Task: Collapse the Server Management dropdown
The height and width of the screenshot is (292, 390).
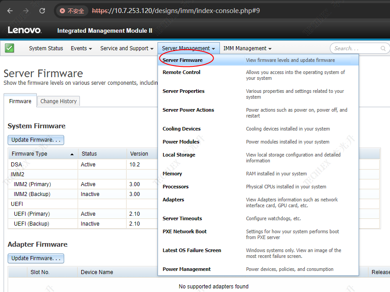Action: point(188,48)
